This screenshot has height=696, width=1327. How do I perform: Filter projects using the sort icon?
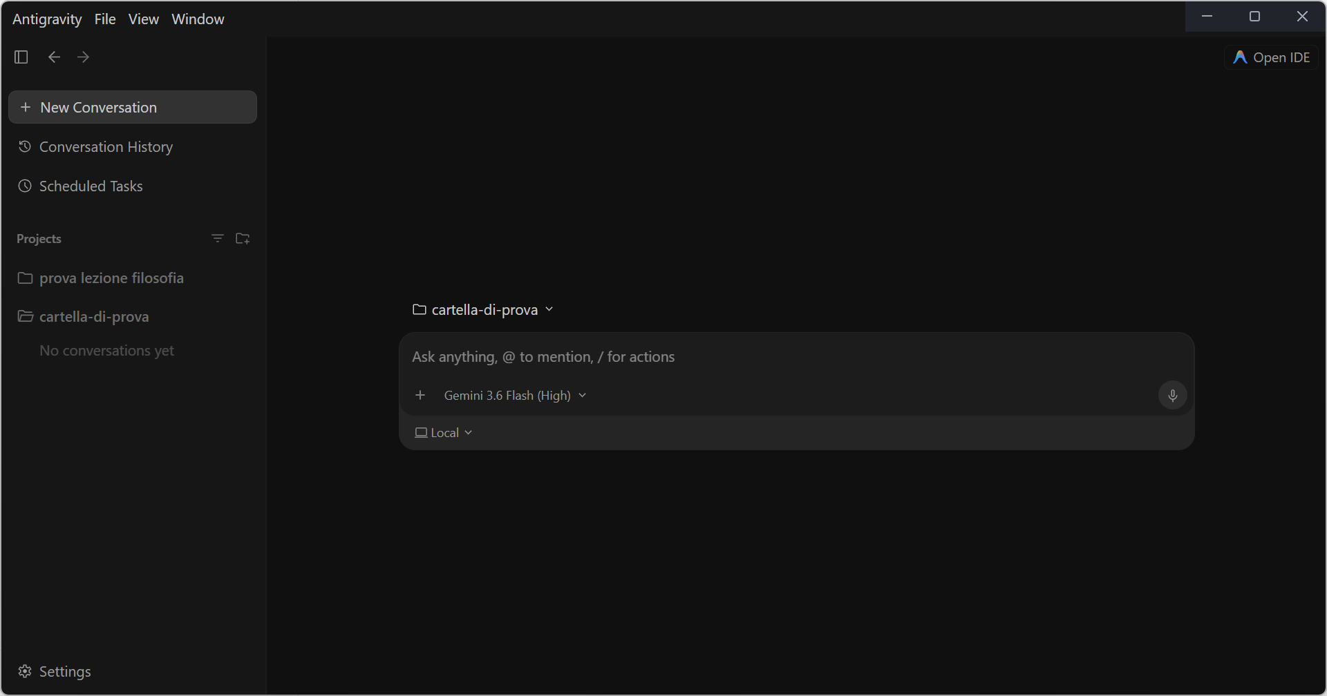click(218, 238)
